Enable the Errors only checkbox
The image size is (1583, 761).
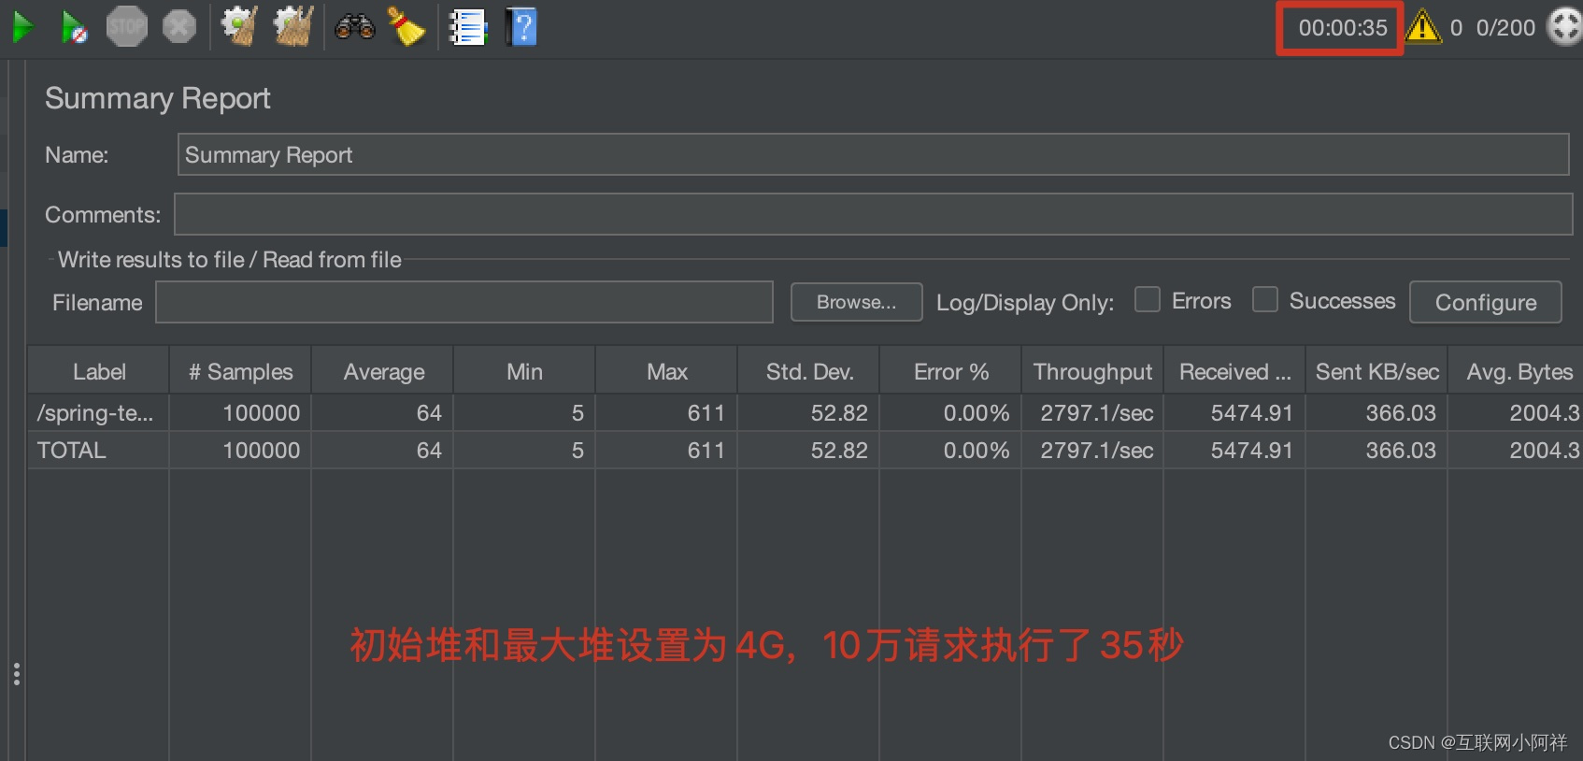[1147, 299]
